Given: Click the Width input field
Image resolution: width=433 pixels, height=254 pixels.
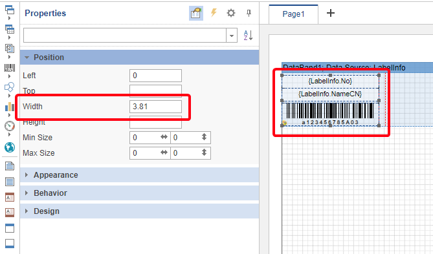Looking at the screenshot, I should coord(155,107).
